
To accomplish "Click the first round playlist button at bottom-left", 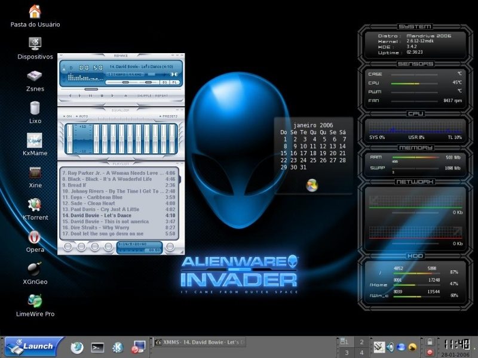I will 68,246.
